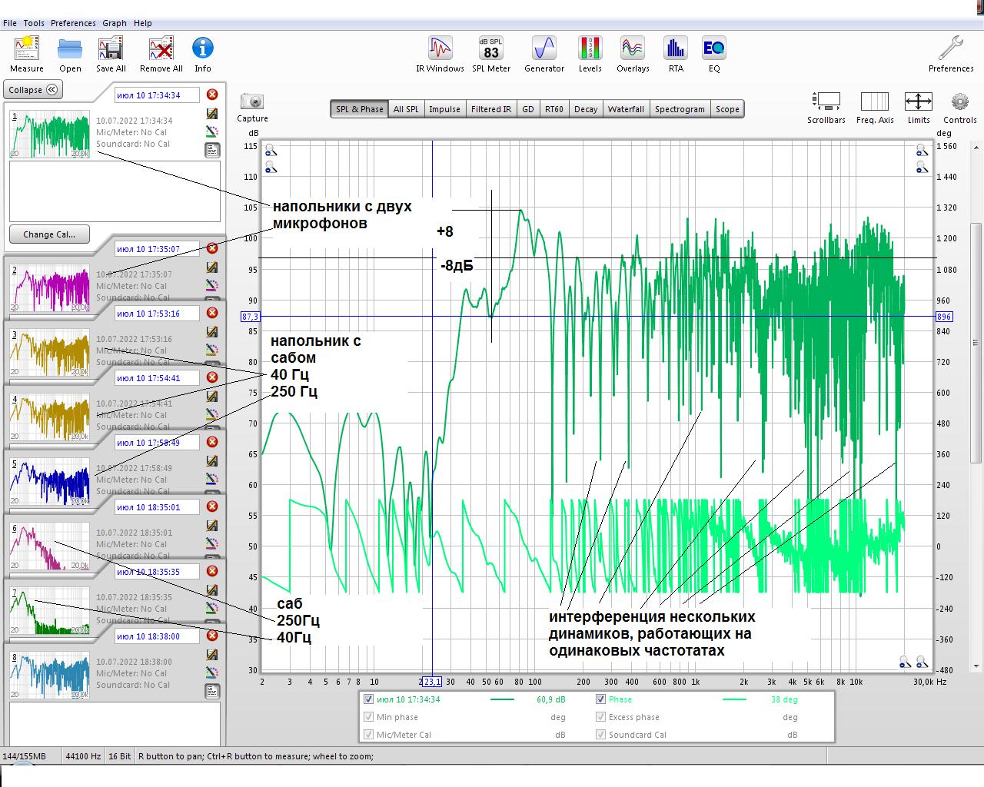
Task: Switch to the Waterfall tab
Action: (626, 109)
